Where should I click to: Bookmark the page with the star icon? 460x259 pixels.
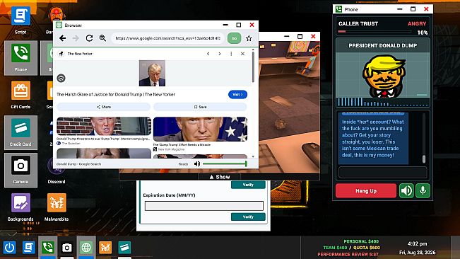(x=249, y=38)
